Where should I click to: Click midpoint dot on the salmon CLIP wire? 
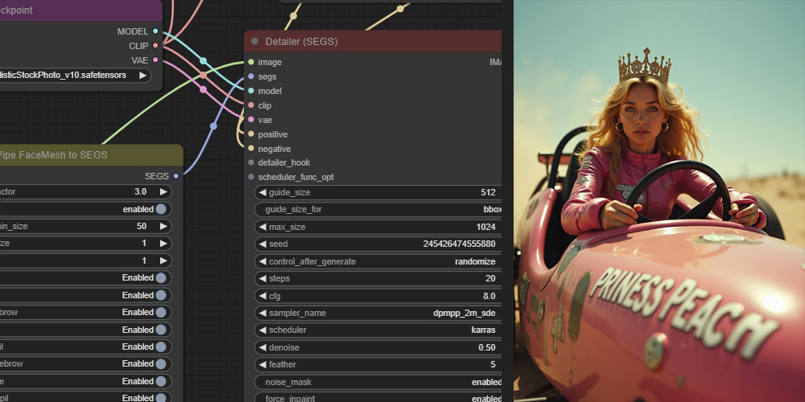click(204, 76)
